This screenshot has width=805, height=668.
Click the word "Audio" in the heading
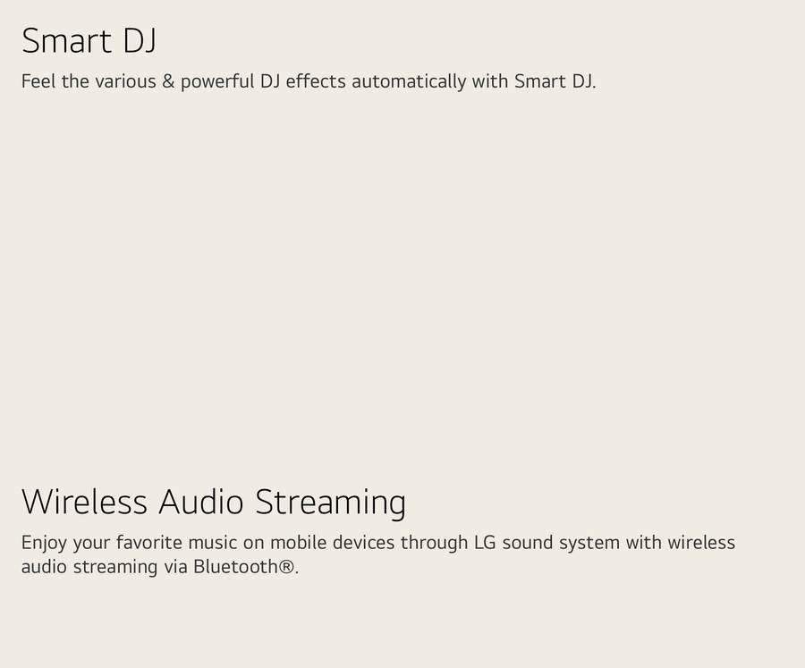click(201, 503)
